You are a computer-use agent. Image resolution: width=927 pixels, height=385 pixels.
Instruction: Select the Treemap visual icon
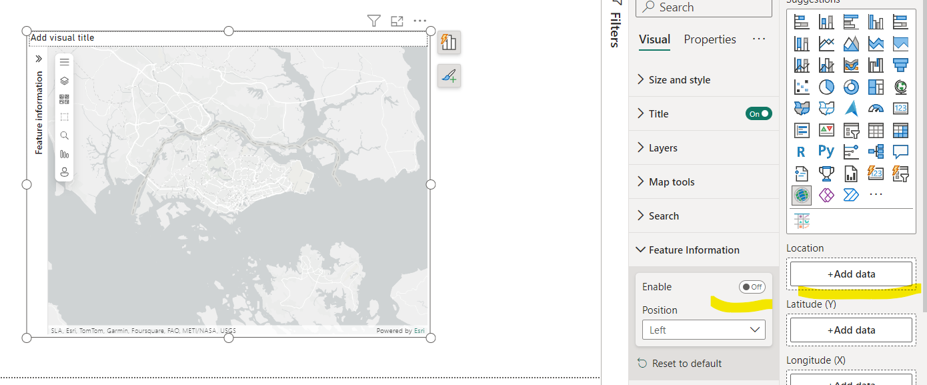point(876,87)
